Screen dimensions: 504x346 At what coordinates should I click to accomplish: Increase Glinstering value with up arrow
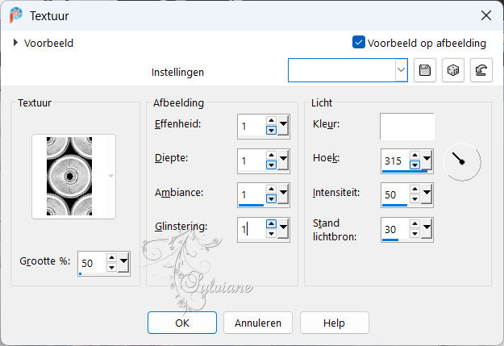[x=271, y=223]
